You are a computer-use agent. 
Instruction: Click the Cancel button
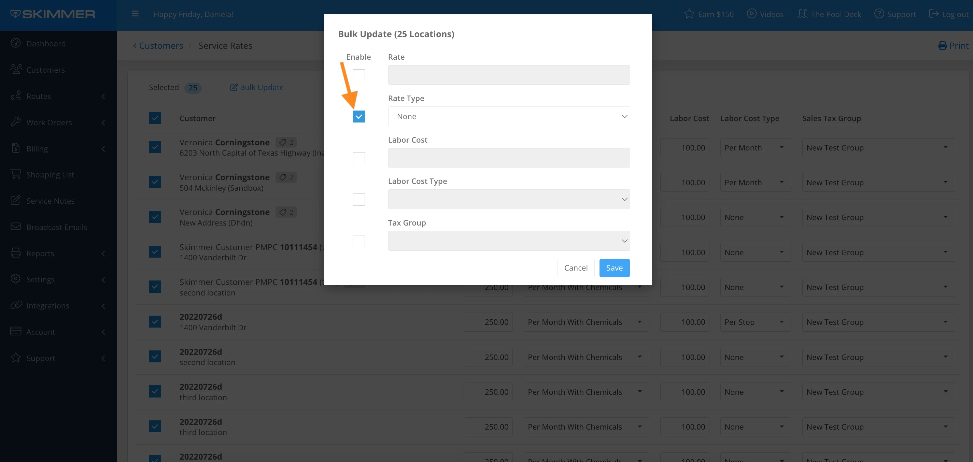tap(575, 268)
